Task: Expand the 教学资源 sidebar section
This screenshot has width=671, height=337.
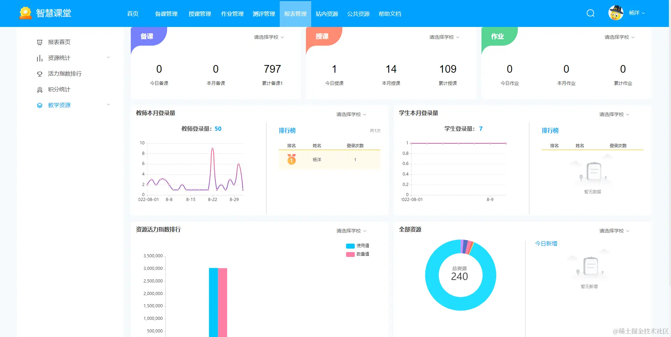Action: pyautogui.click(x=108, y=105)
